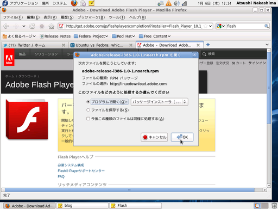Open the back/forward history dropdown arrow
Viewport: 278px width, 209px height.
24,26
